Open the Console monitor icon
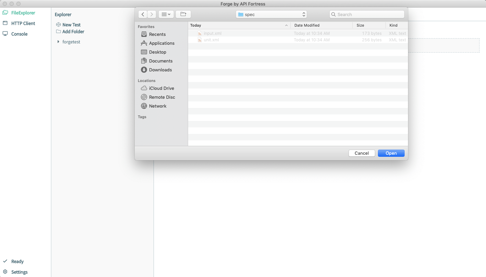The width and height of the screenshot is (486, 277). 5,34
